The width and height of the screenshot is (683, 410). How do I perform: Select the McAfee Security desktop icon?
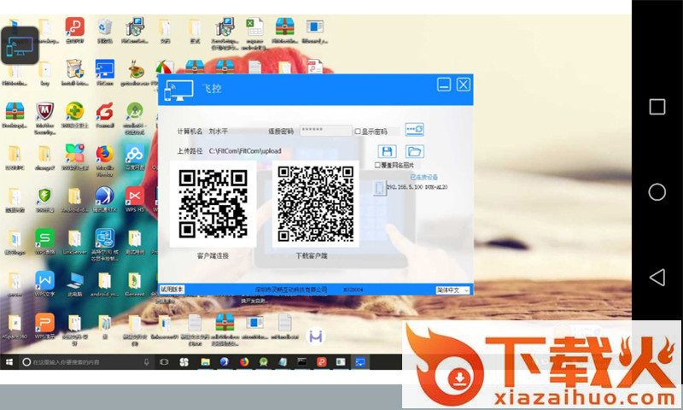(x=44, y=118)
